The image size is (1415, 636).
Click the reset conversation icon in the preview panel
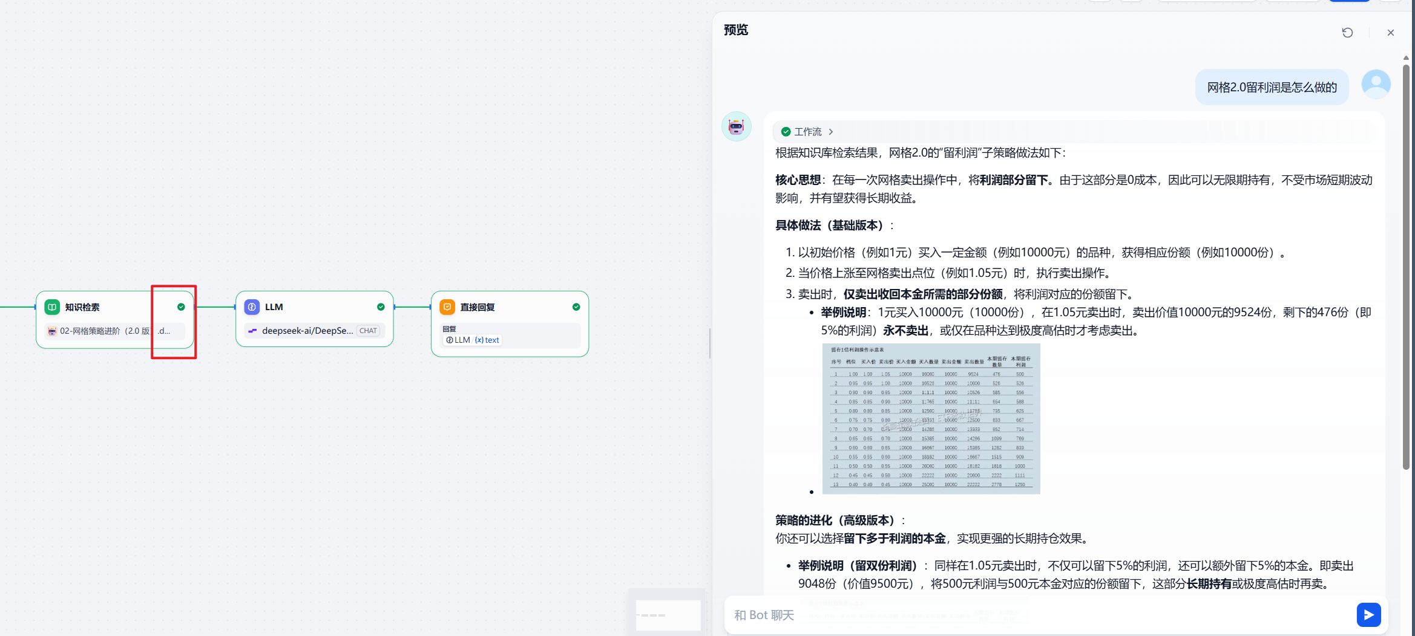(x=1348, y=32)
